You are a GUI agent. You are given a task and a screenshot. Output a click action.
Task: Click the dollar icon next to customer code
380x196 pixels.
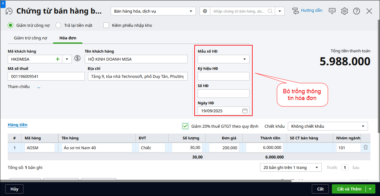pyautogui.click(x=77, y=58)
